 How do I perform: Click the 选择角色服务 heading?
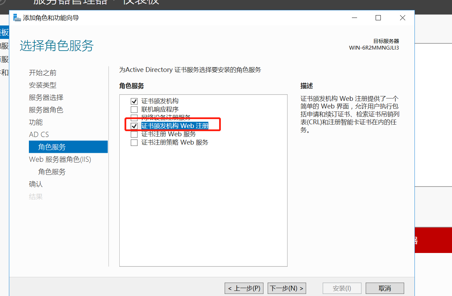(x=57, y=46)
